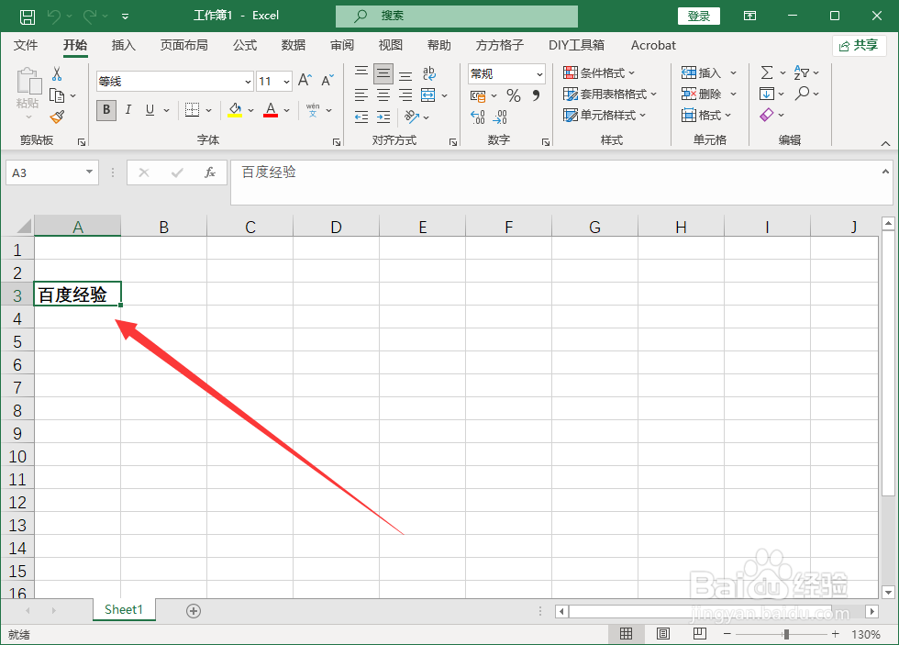Open 套用表格格式 table format menu
The width and height of the screenshot is (899, 645).
click(610, 94)
